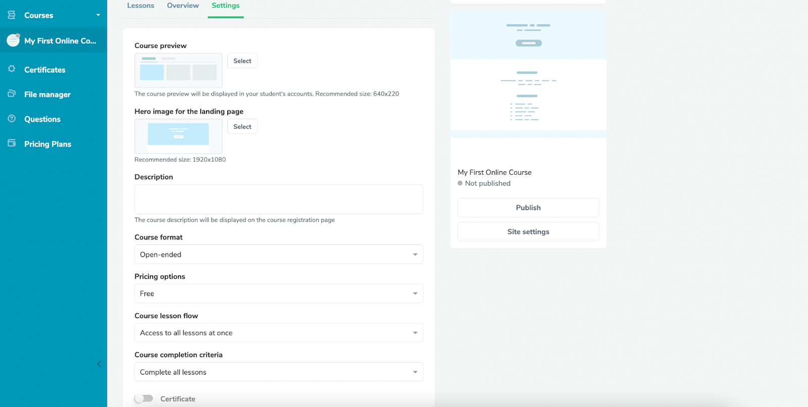Switch to the Overview tab

coord(183,6)
